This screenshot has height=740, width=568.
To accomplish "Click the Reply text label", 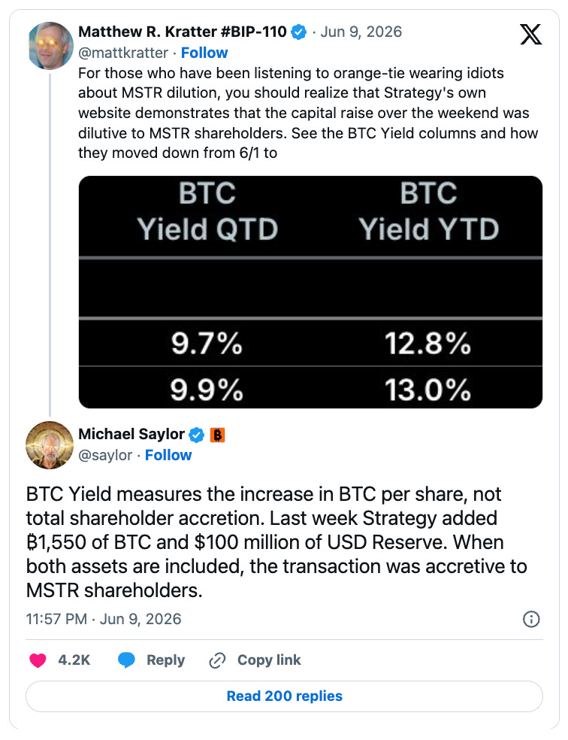I will point(165,660).
